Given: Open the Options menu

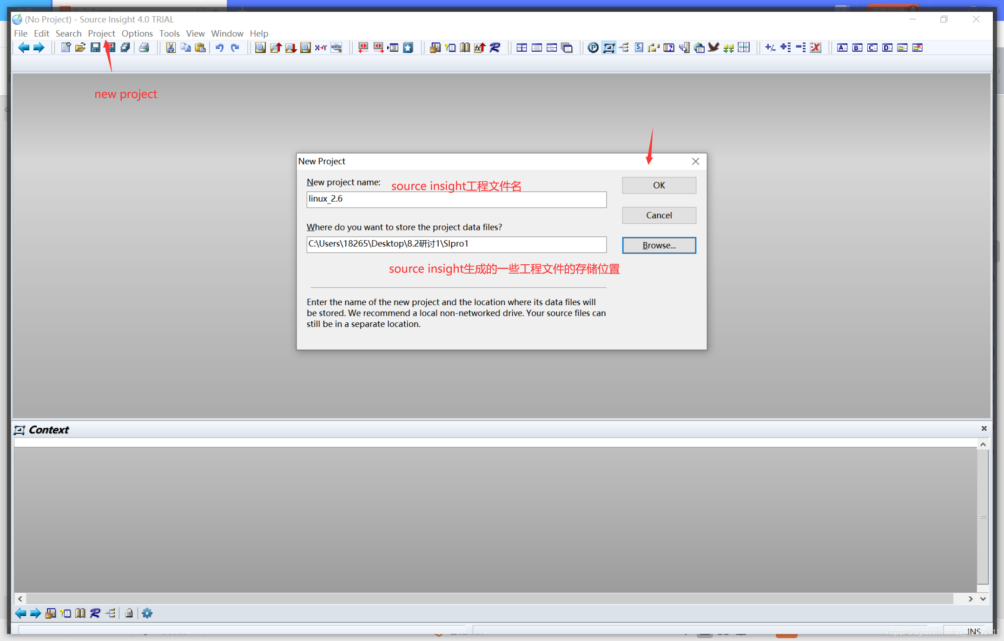Looking at the screenshot, I should click(x=137, y=33).
